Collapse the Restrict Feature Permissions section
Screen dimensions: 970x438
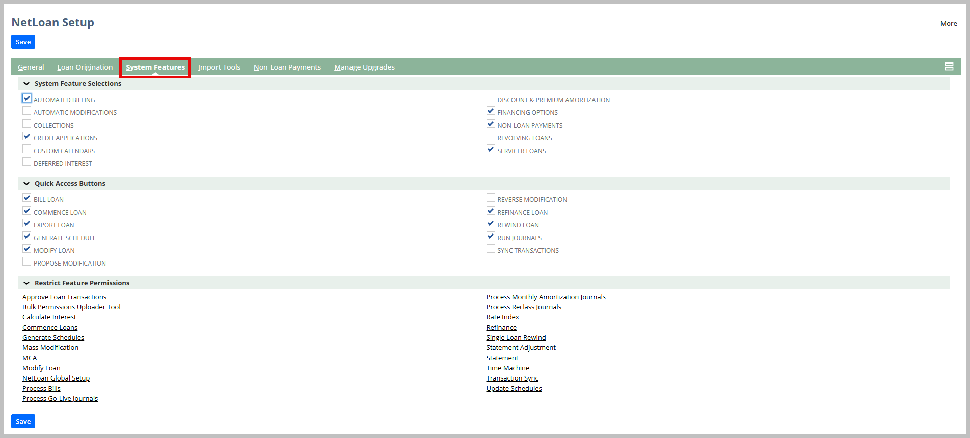coord(26,283)
